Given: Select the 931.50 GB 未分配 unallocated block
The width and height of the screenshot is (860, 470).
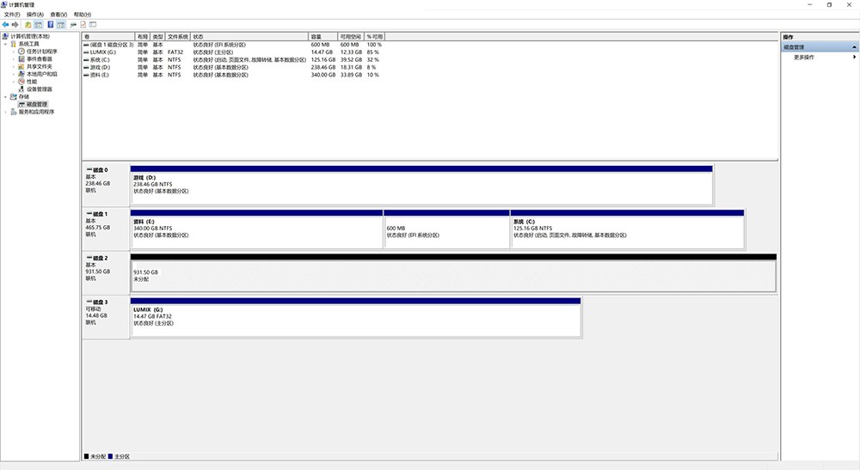Looking at the screenshot, I should click(x=453, y=273).
